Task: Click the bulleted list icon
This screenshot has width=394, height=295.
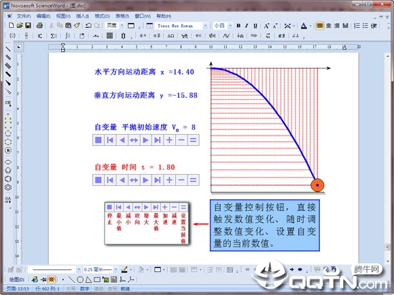Action: tap(365, 26)
